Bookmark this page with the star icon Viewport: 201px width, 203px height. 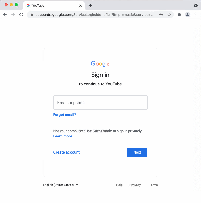169,15
